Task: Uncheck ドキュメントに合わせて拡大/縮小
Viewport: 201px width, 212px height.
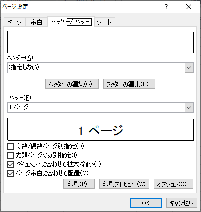Action: 10,164
